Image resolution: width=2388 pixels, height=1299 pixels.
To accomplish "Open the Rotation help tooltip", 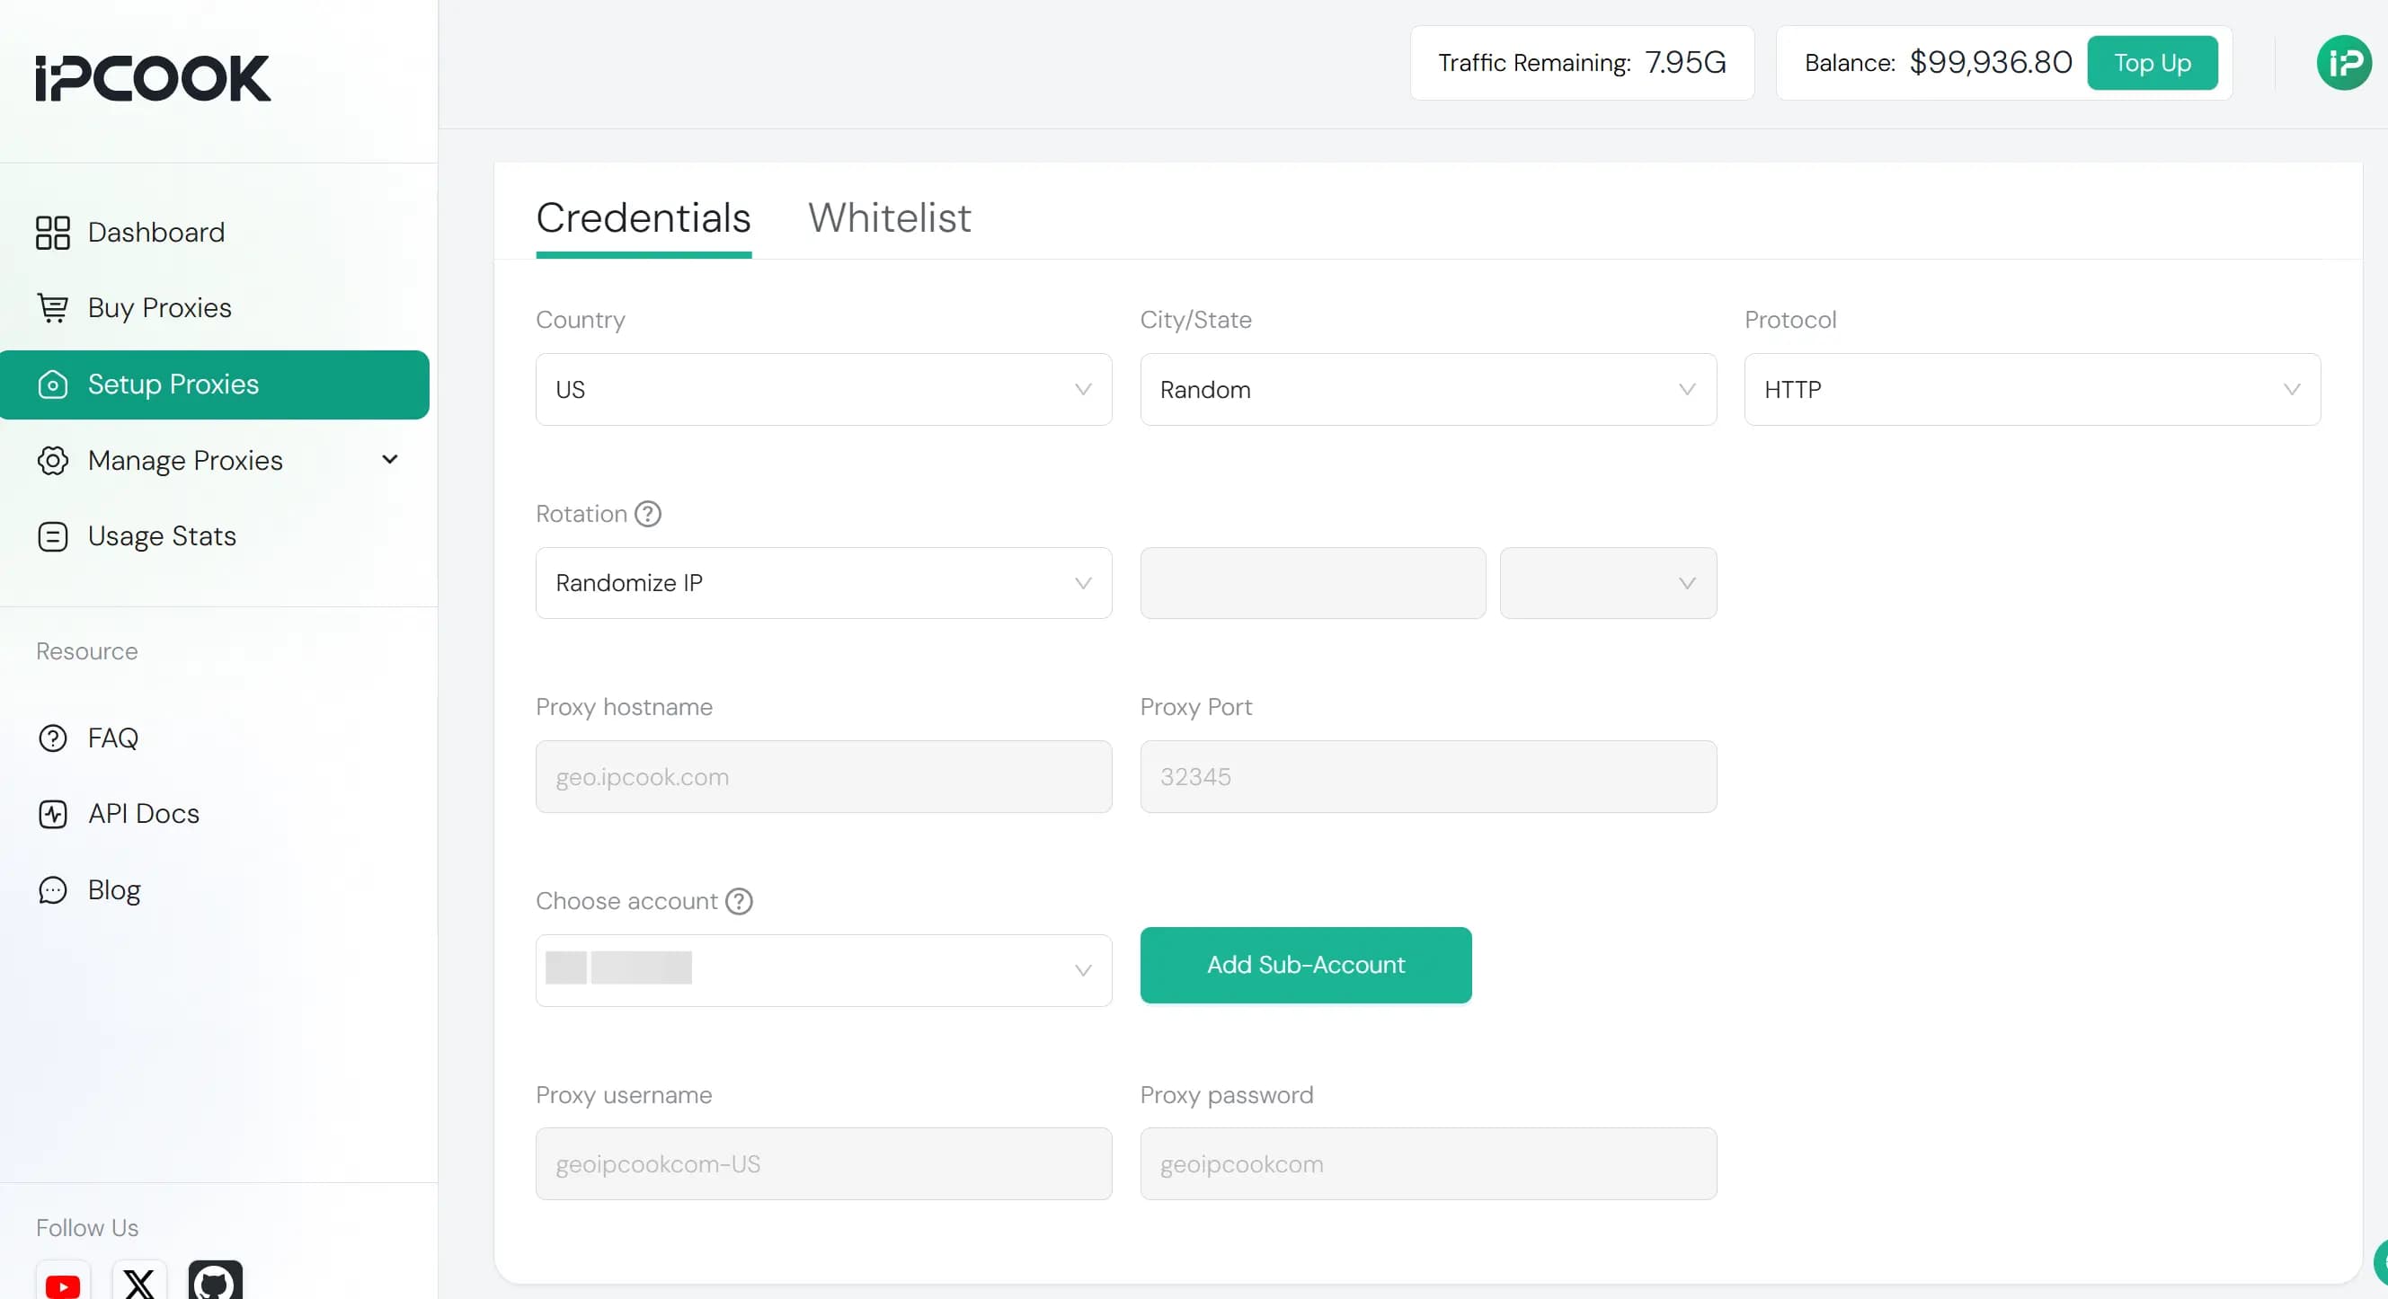I will point(648,514).
